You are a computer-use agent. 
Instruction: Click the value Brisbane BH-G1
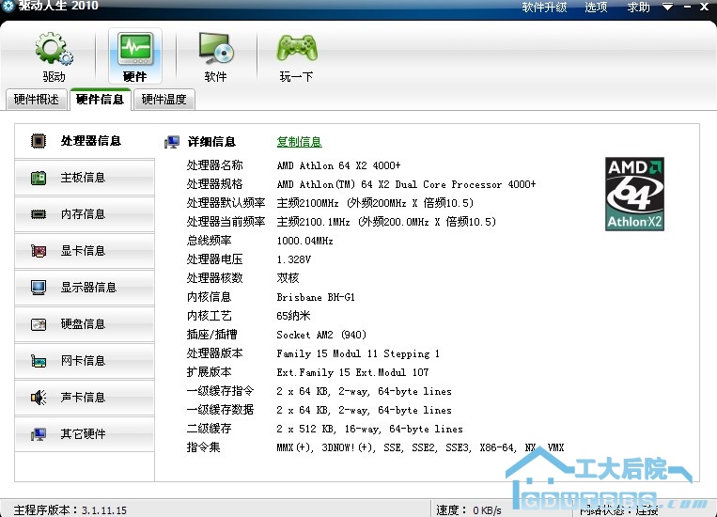click(316, 297)
